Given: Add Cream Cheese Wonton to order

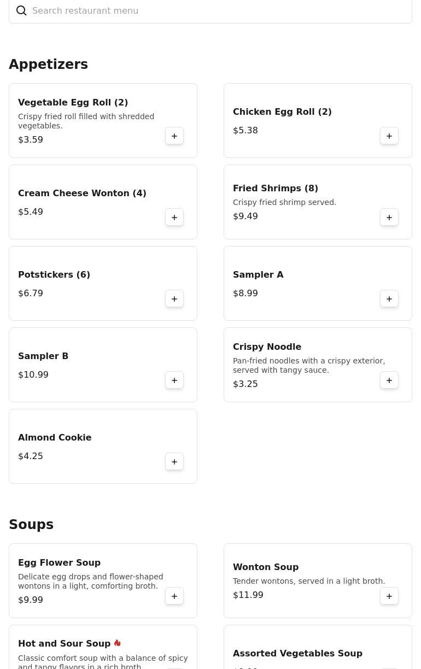Looking at the screenshot, I should coord(174,218).
